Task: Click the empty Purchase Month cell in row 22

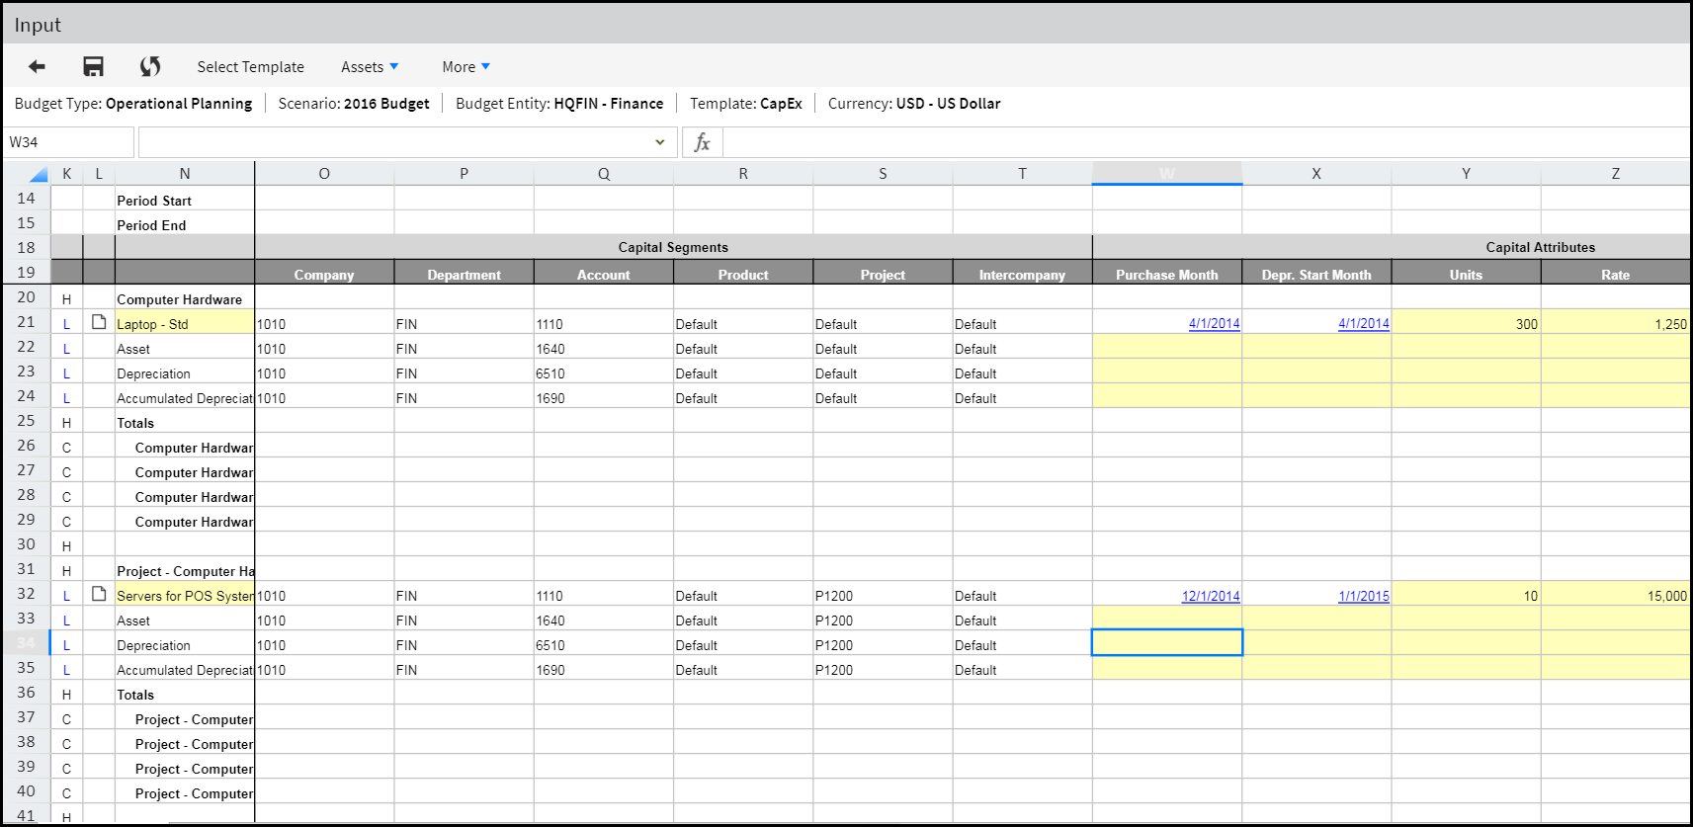Action: 1167,348
